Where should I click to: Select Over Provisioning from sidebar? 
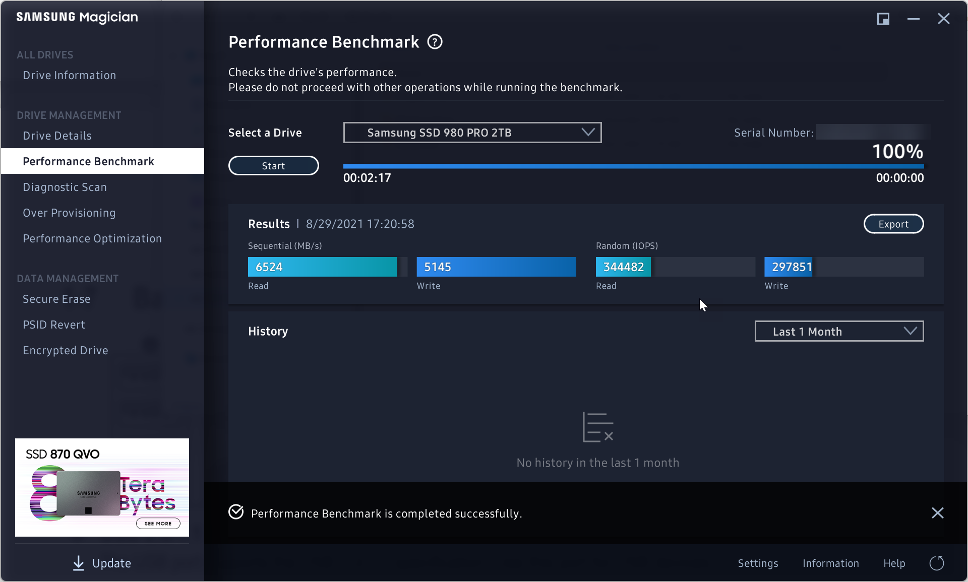[x=69, y=213]
